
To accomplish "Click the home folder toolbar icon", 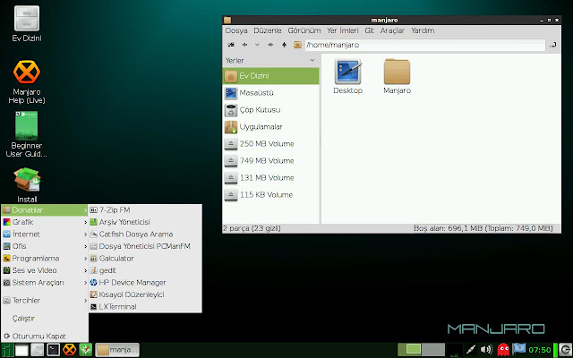I will coord(297,45).
